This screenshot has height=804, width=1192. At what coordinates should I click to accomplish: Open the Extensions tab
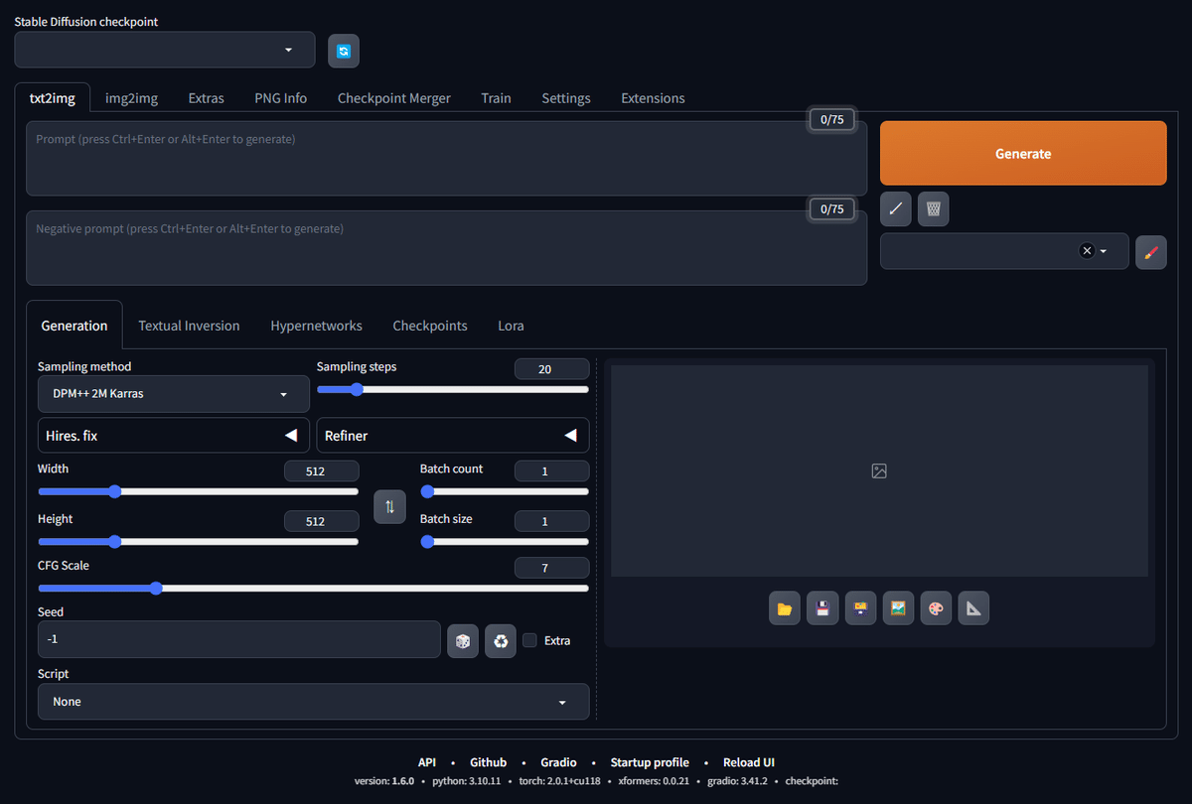tap(654, 98)
